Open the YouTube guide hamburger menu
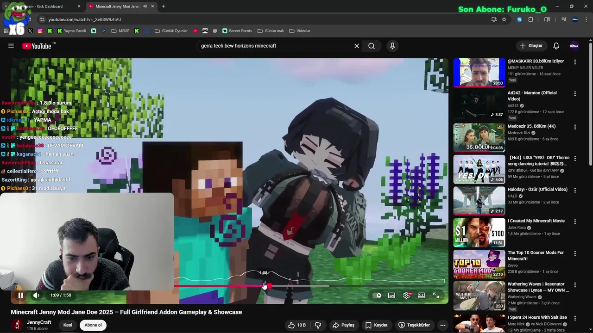593x333 pixels. coord(11,46)
